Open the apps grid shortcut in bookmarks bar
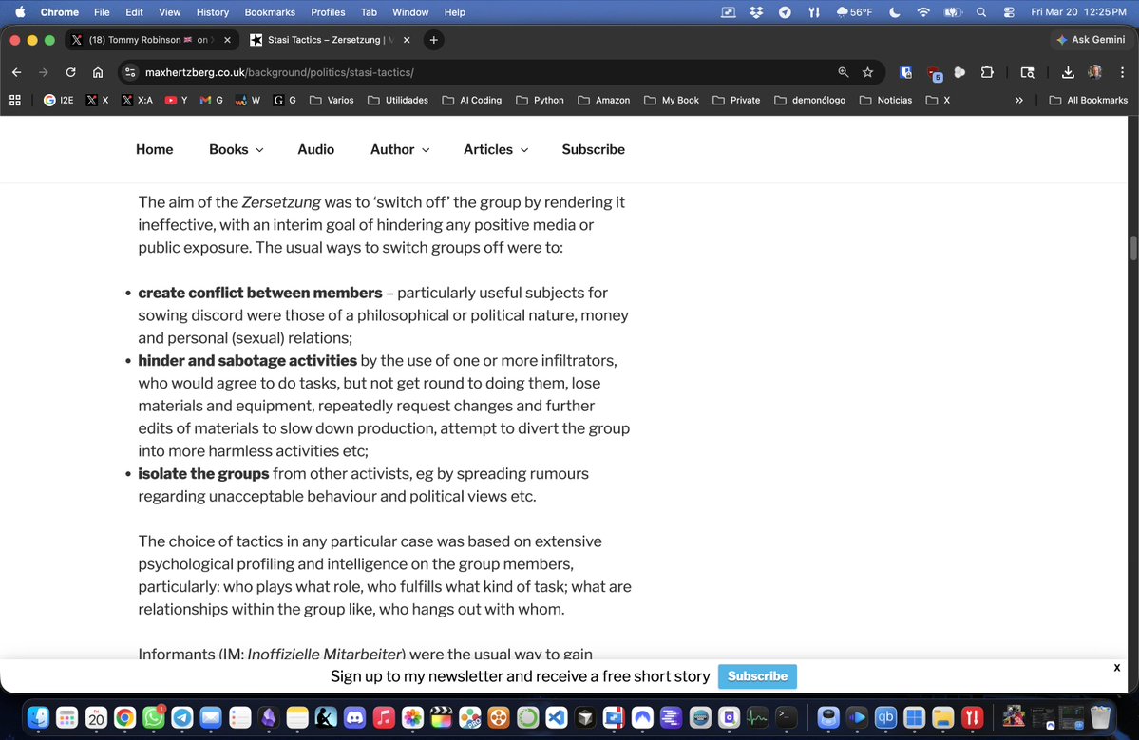This screenshot has width=1139, height=740. coord(14,100)
